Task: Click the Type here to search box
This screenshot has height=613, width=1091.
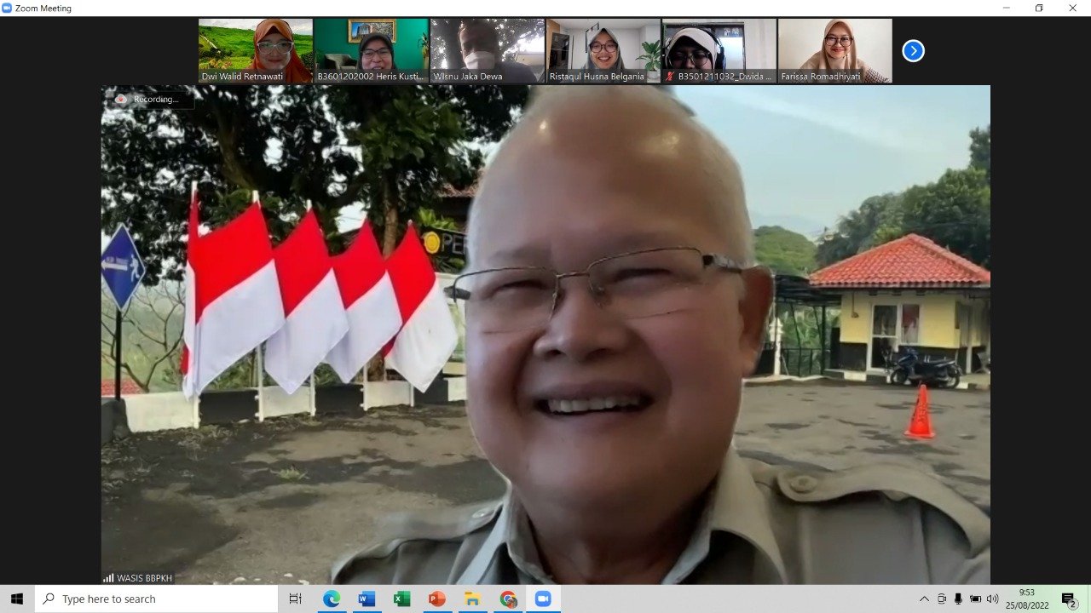Action: (x=158, y=599)
